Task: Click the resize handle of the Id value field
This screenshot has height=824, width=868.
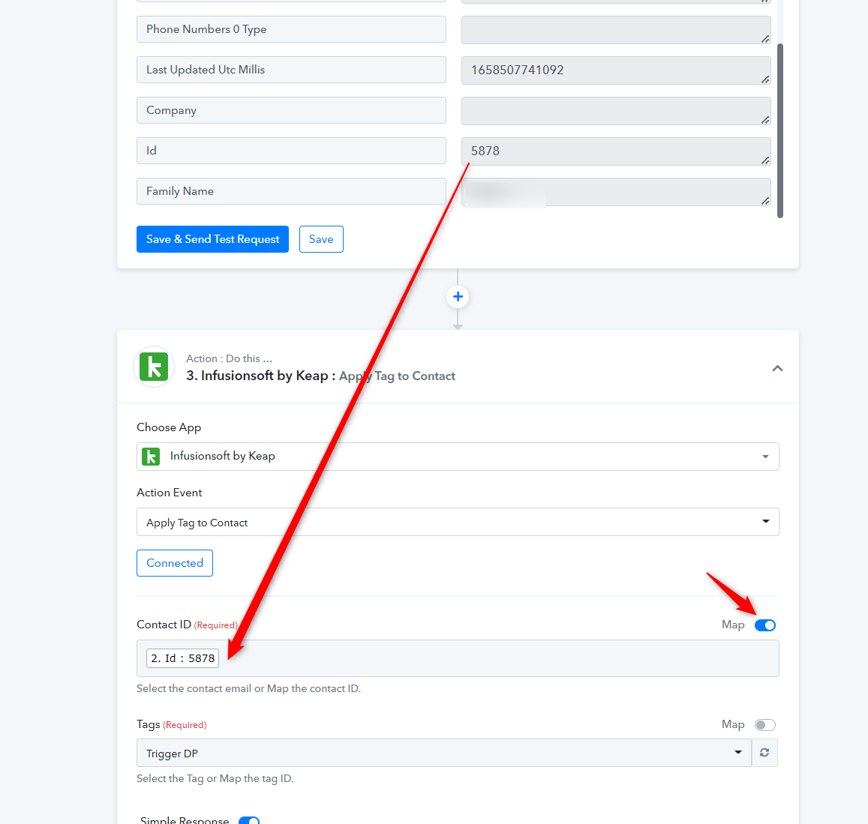Action: pyautogui.click(x=765, y=160)
